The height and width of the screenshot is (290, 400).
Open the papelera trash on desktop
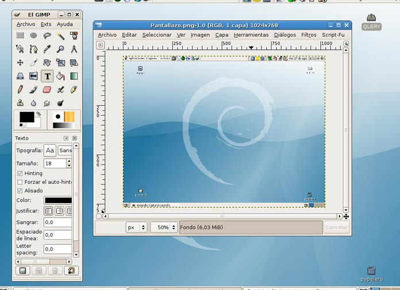tap(371, 272)
